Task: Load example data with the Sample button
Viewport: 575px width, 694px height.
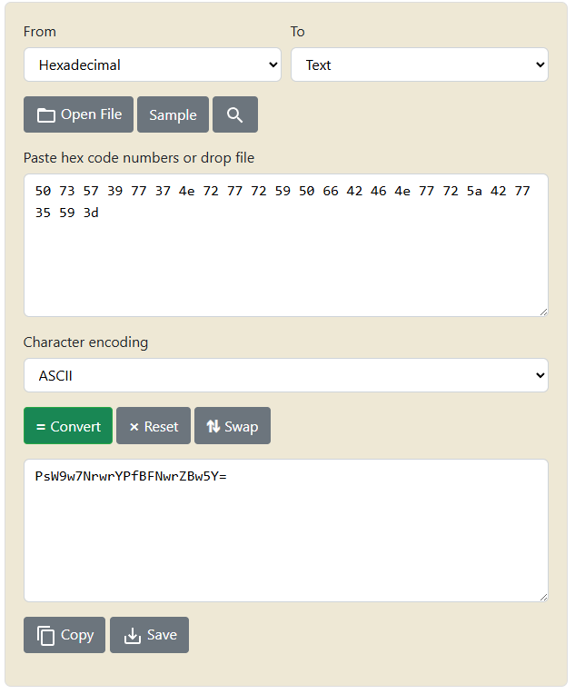Action: [173, 115]
